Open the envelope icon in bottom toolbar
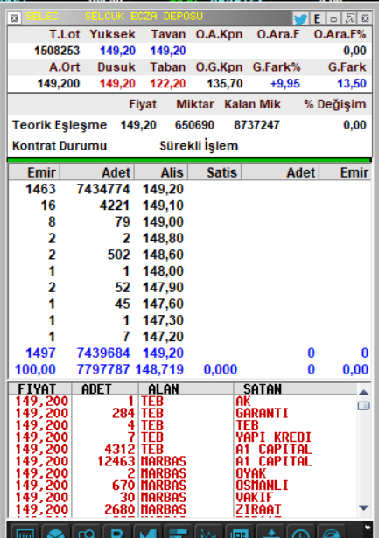Image resolution: width=379 pixels, height=538 pixels. 56,533
